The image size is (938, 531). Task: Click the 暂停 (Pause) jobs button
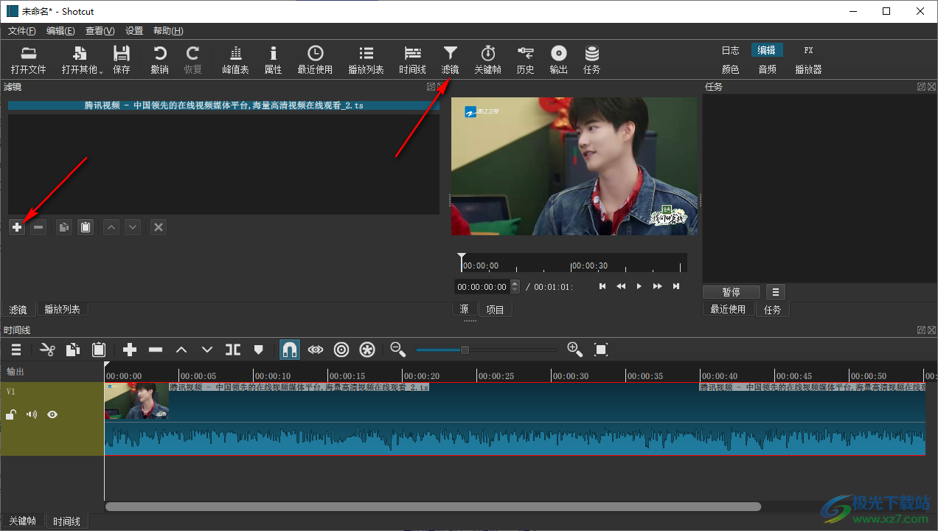(732, 292)
